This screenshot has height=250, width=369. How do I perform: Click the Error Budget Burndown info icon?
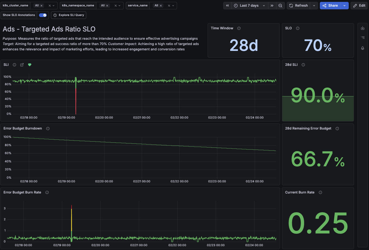point(48,128)
